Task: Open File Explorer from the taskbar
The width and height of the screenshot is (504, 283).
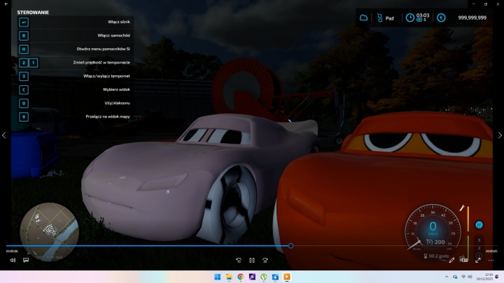Action: 229,277
